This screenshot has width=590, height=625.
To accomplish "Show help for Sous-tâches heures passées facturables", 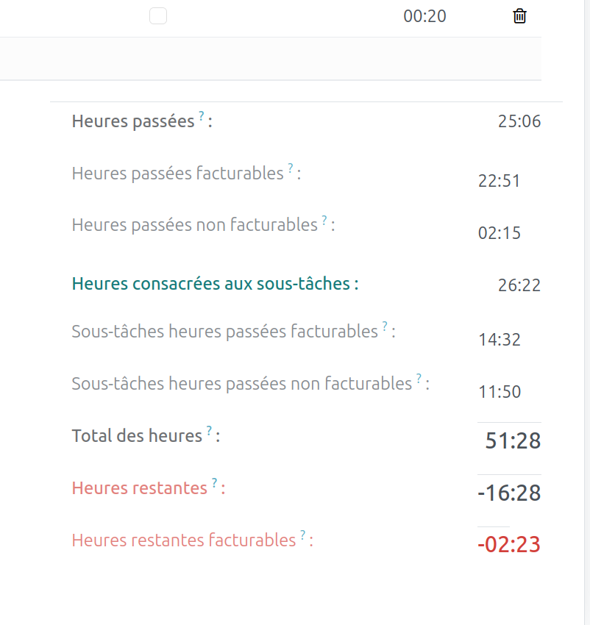I will (x=385, y=326).
